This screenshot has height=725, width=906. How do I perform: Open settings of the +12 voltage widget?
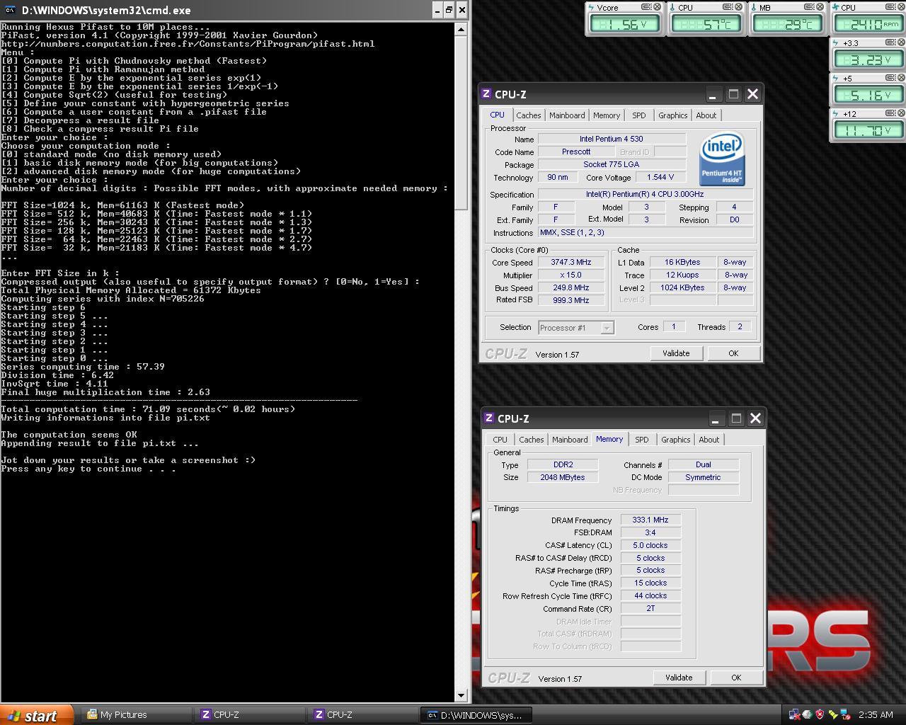pyautogui.click(x=892, y=113)
